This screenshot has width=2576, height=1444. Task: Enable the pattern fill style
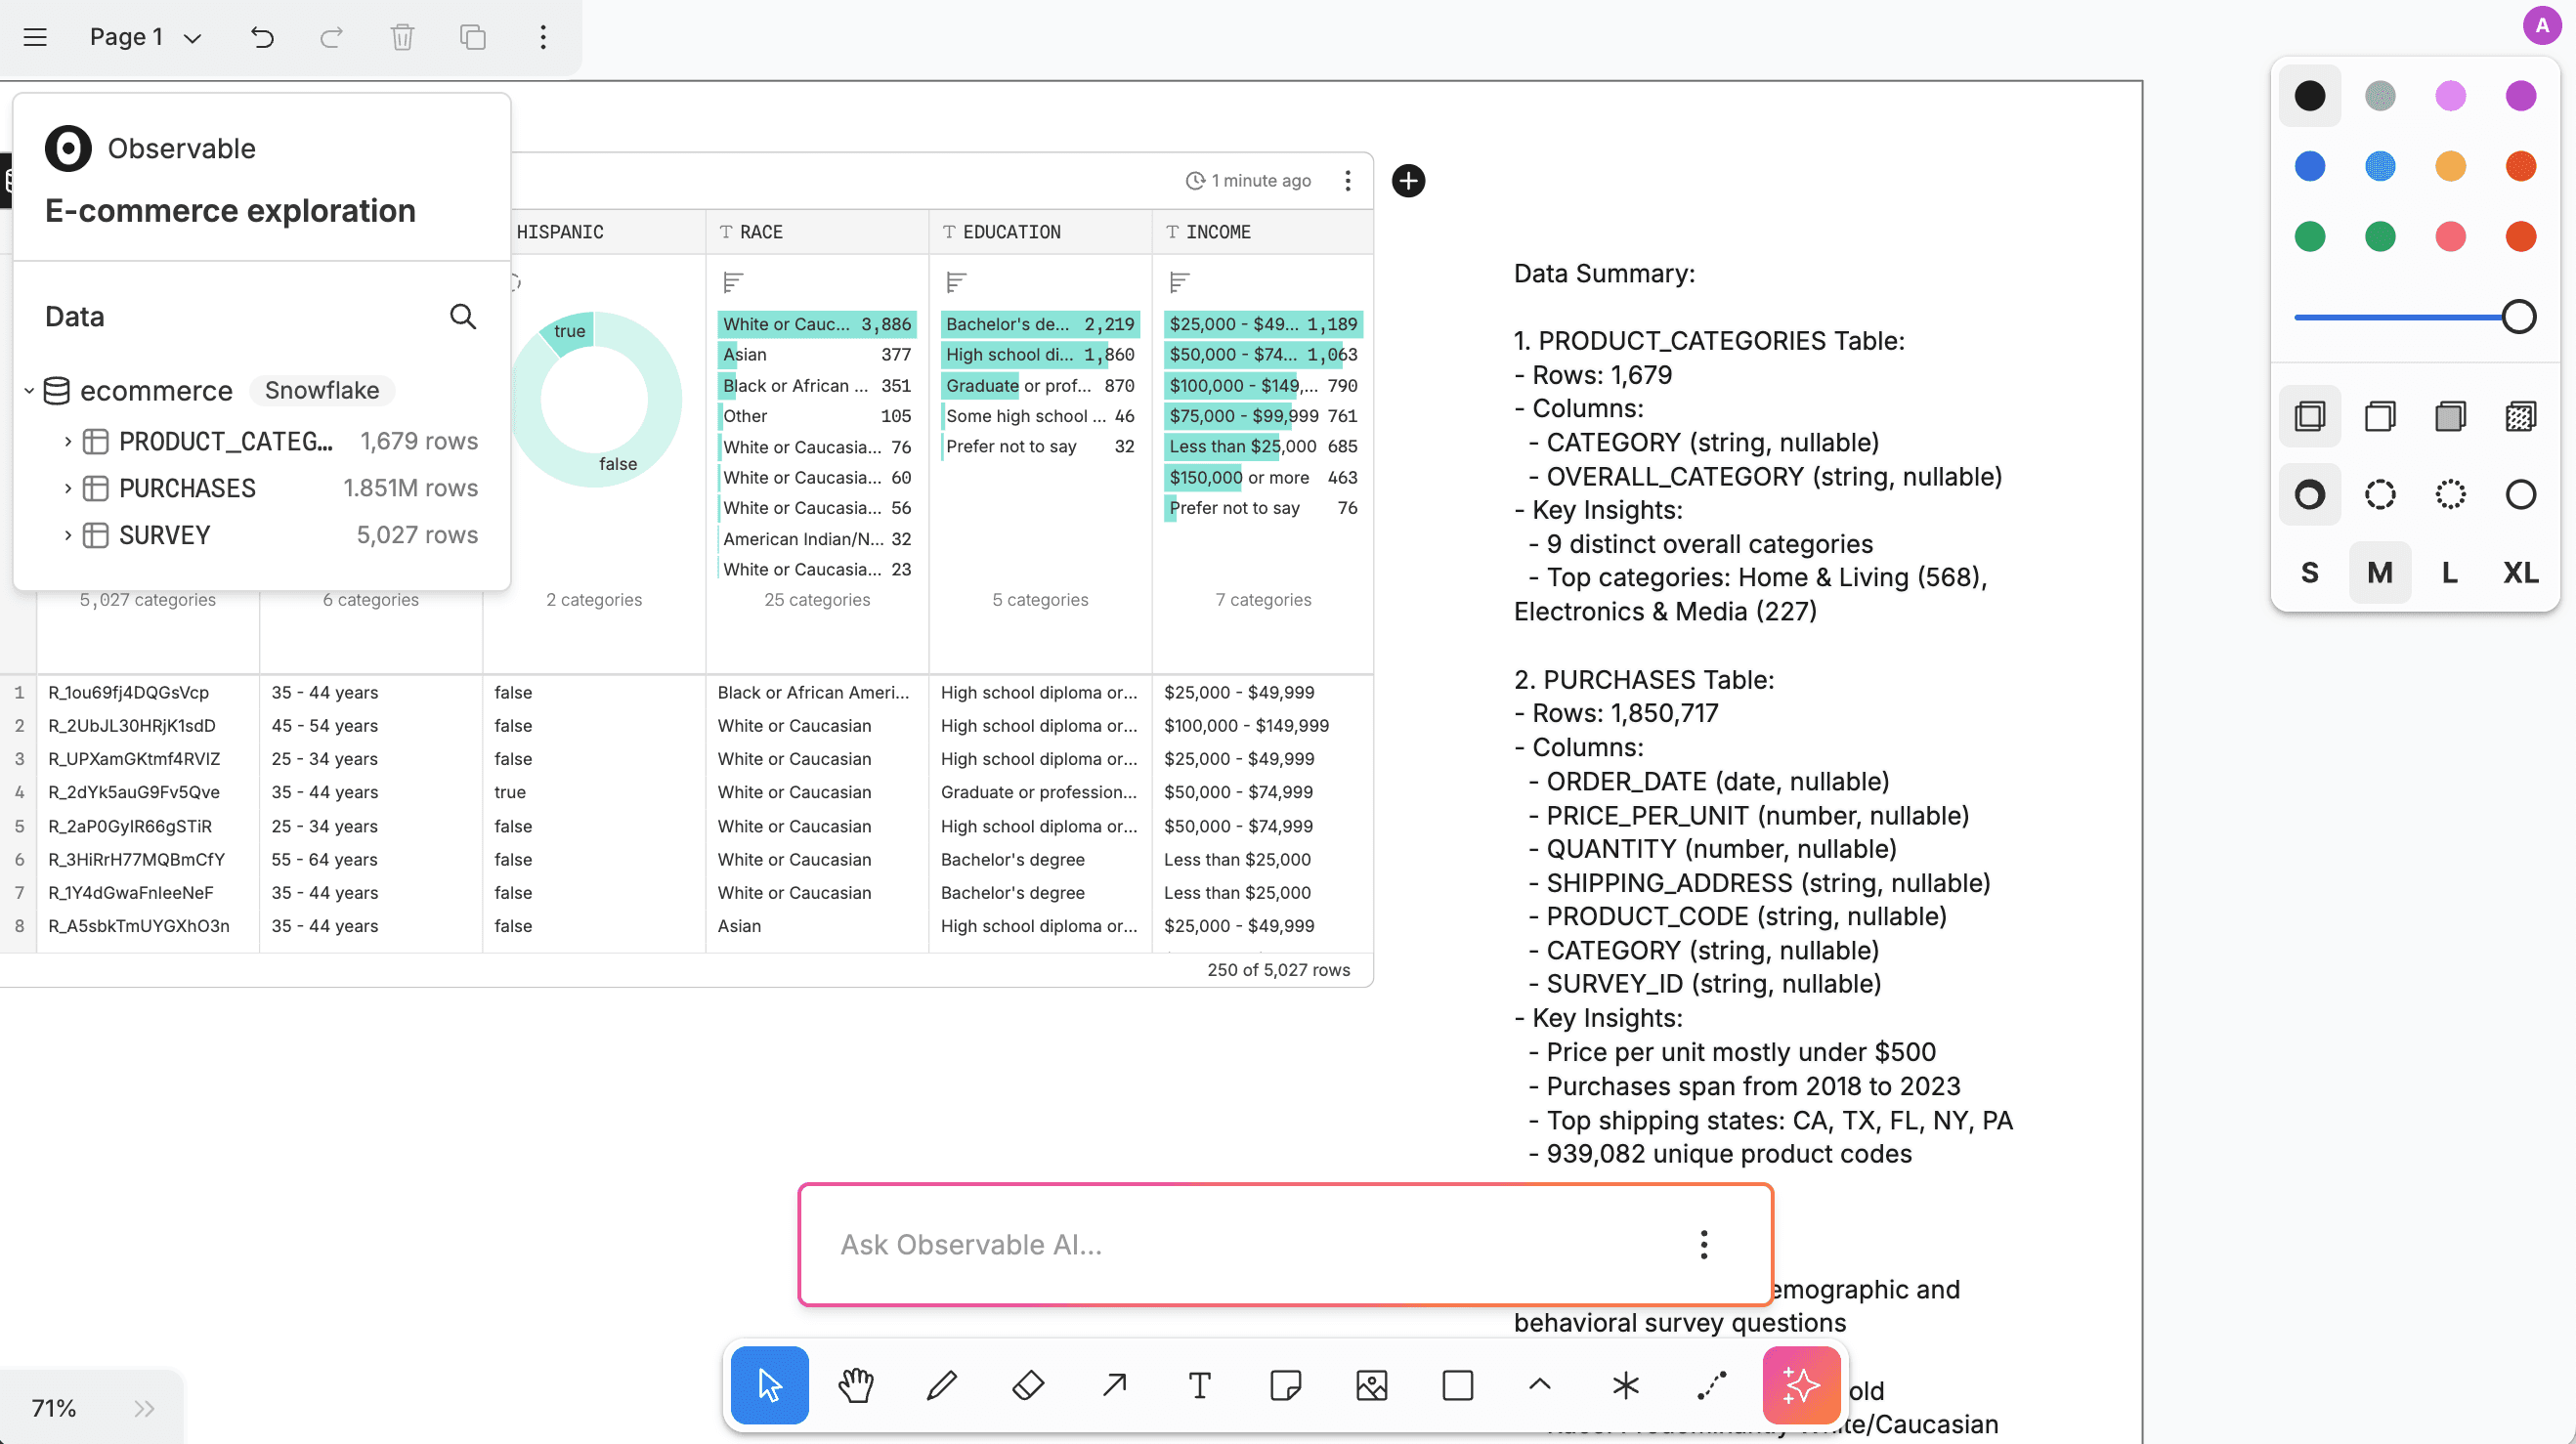(2520, 416)
